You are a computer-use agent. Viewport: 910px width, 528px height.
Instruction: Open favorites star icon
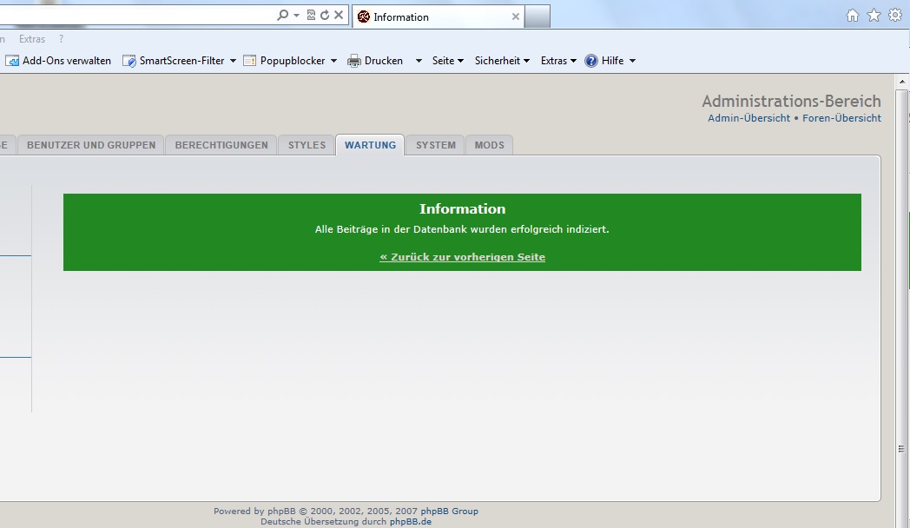(x=874, y=16)
